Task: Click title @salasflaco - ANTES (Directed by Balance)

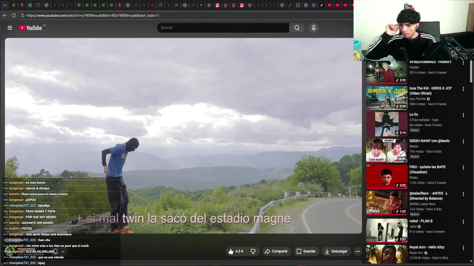Action: (x=428, y=196)
